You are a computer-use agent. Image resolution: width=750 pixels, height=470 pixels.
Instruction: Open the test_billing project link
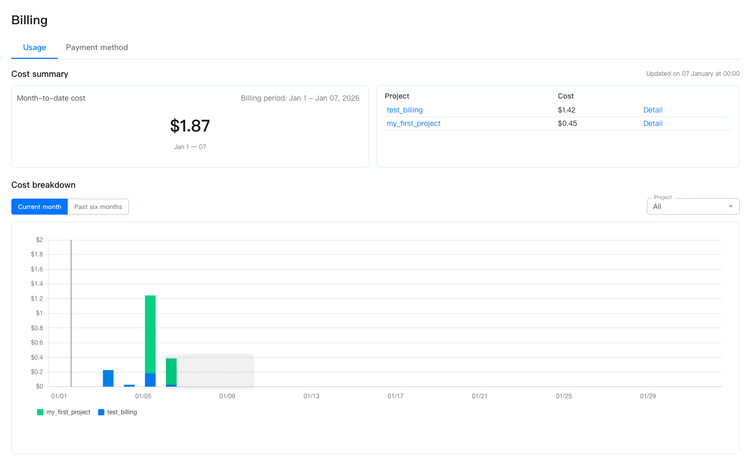tap(405, 110)
